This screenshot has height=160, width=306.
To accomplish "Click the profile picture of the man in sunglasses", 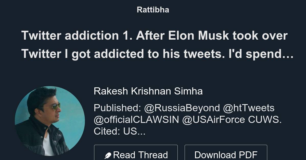I will click(x=50, y=120).
